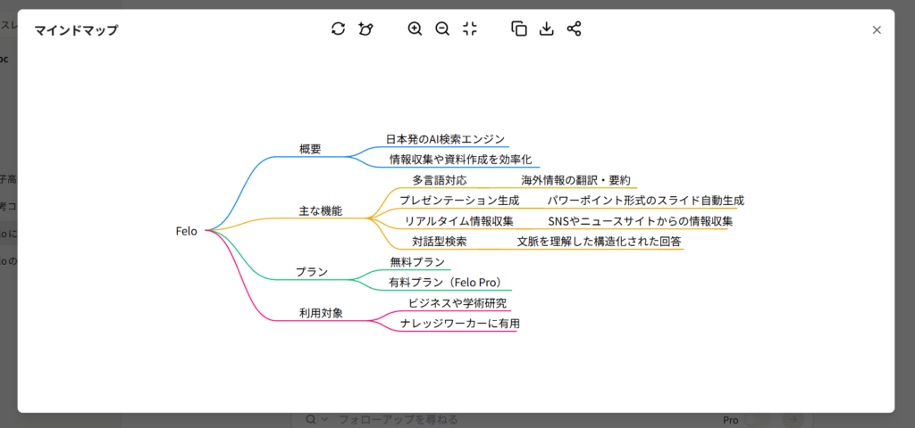
Task: Click the プレゼンテーション生成 node
Action: [x=459, y=201]
